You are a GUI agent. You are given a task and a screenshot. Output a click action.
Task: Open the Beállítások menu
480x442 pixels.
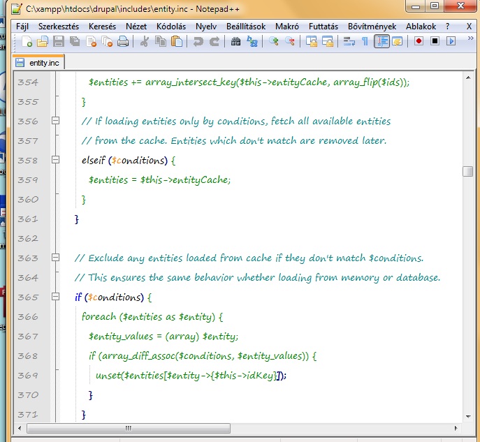pyautogui.click(x=246, y=27)
